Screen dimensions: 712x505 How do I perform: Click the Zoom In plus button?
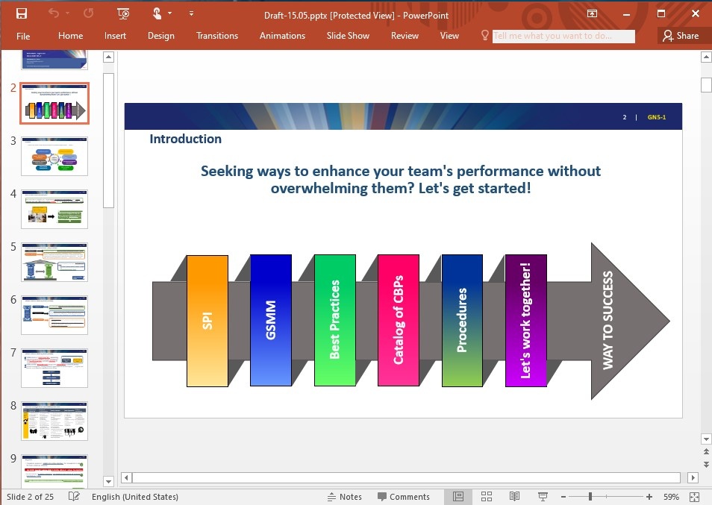649,497
